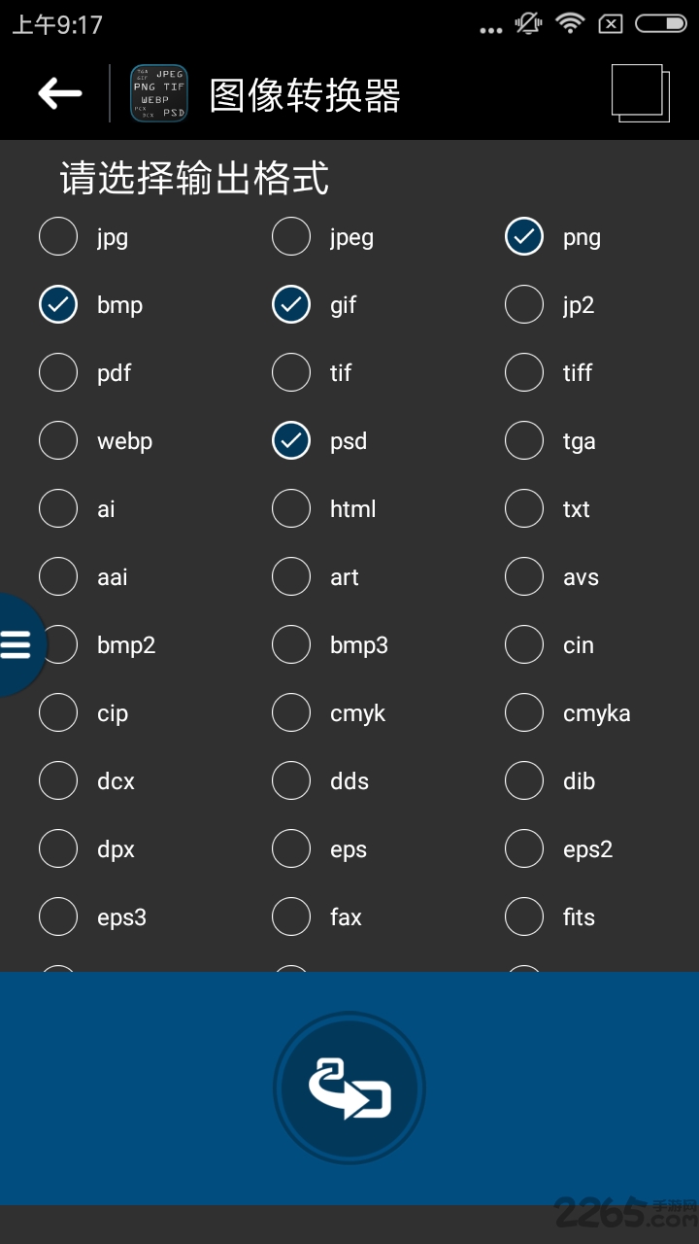Select jpg as an output format
This screenshot has width=699, height=1244.
pyautogui.click(x=58, y=236)
